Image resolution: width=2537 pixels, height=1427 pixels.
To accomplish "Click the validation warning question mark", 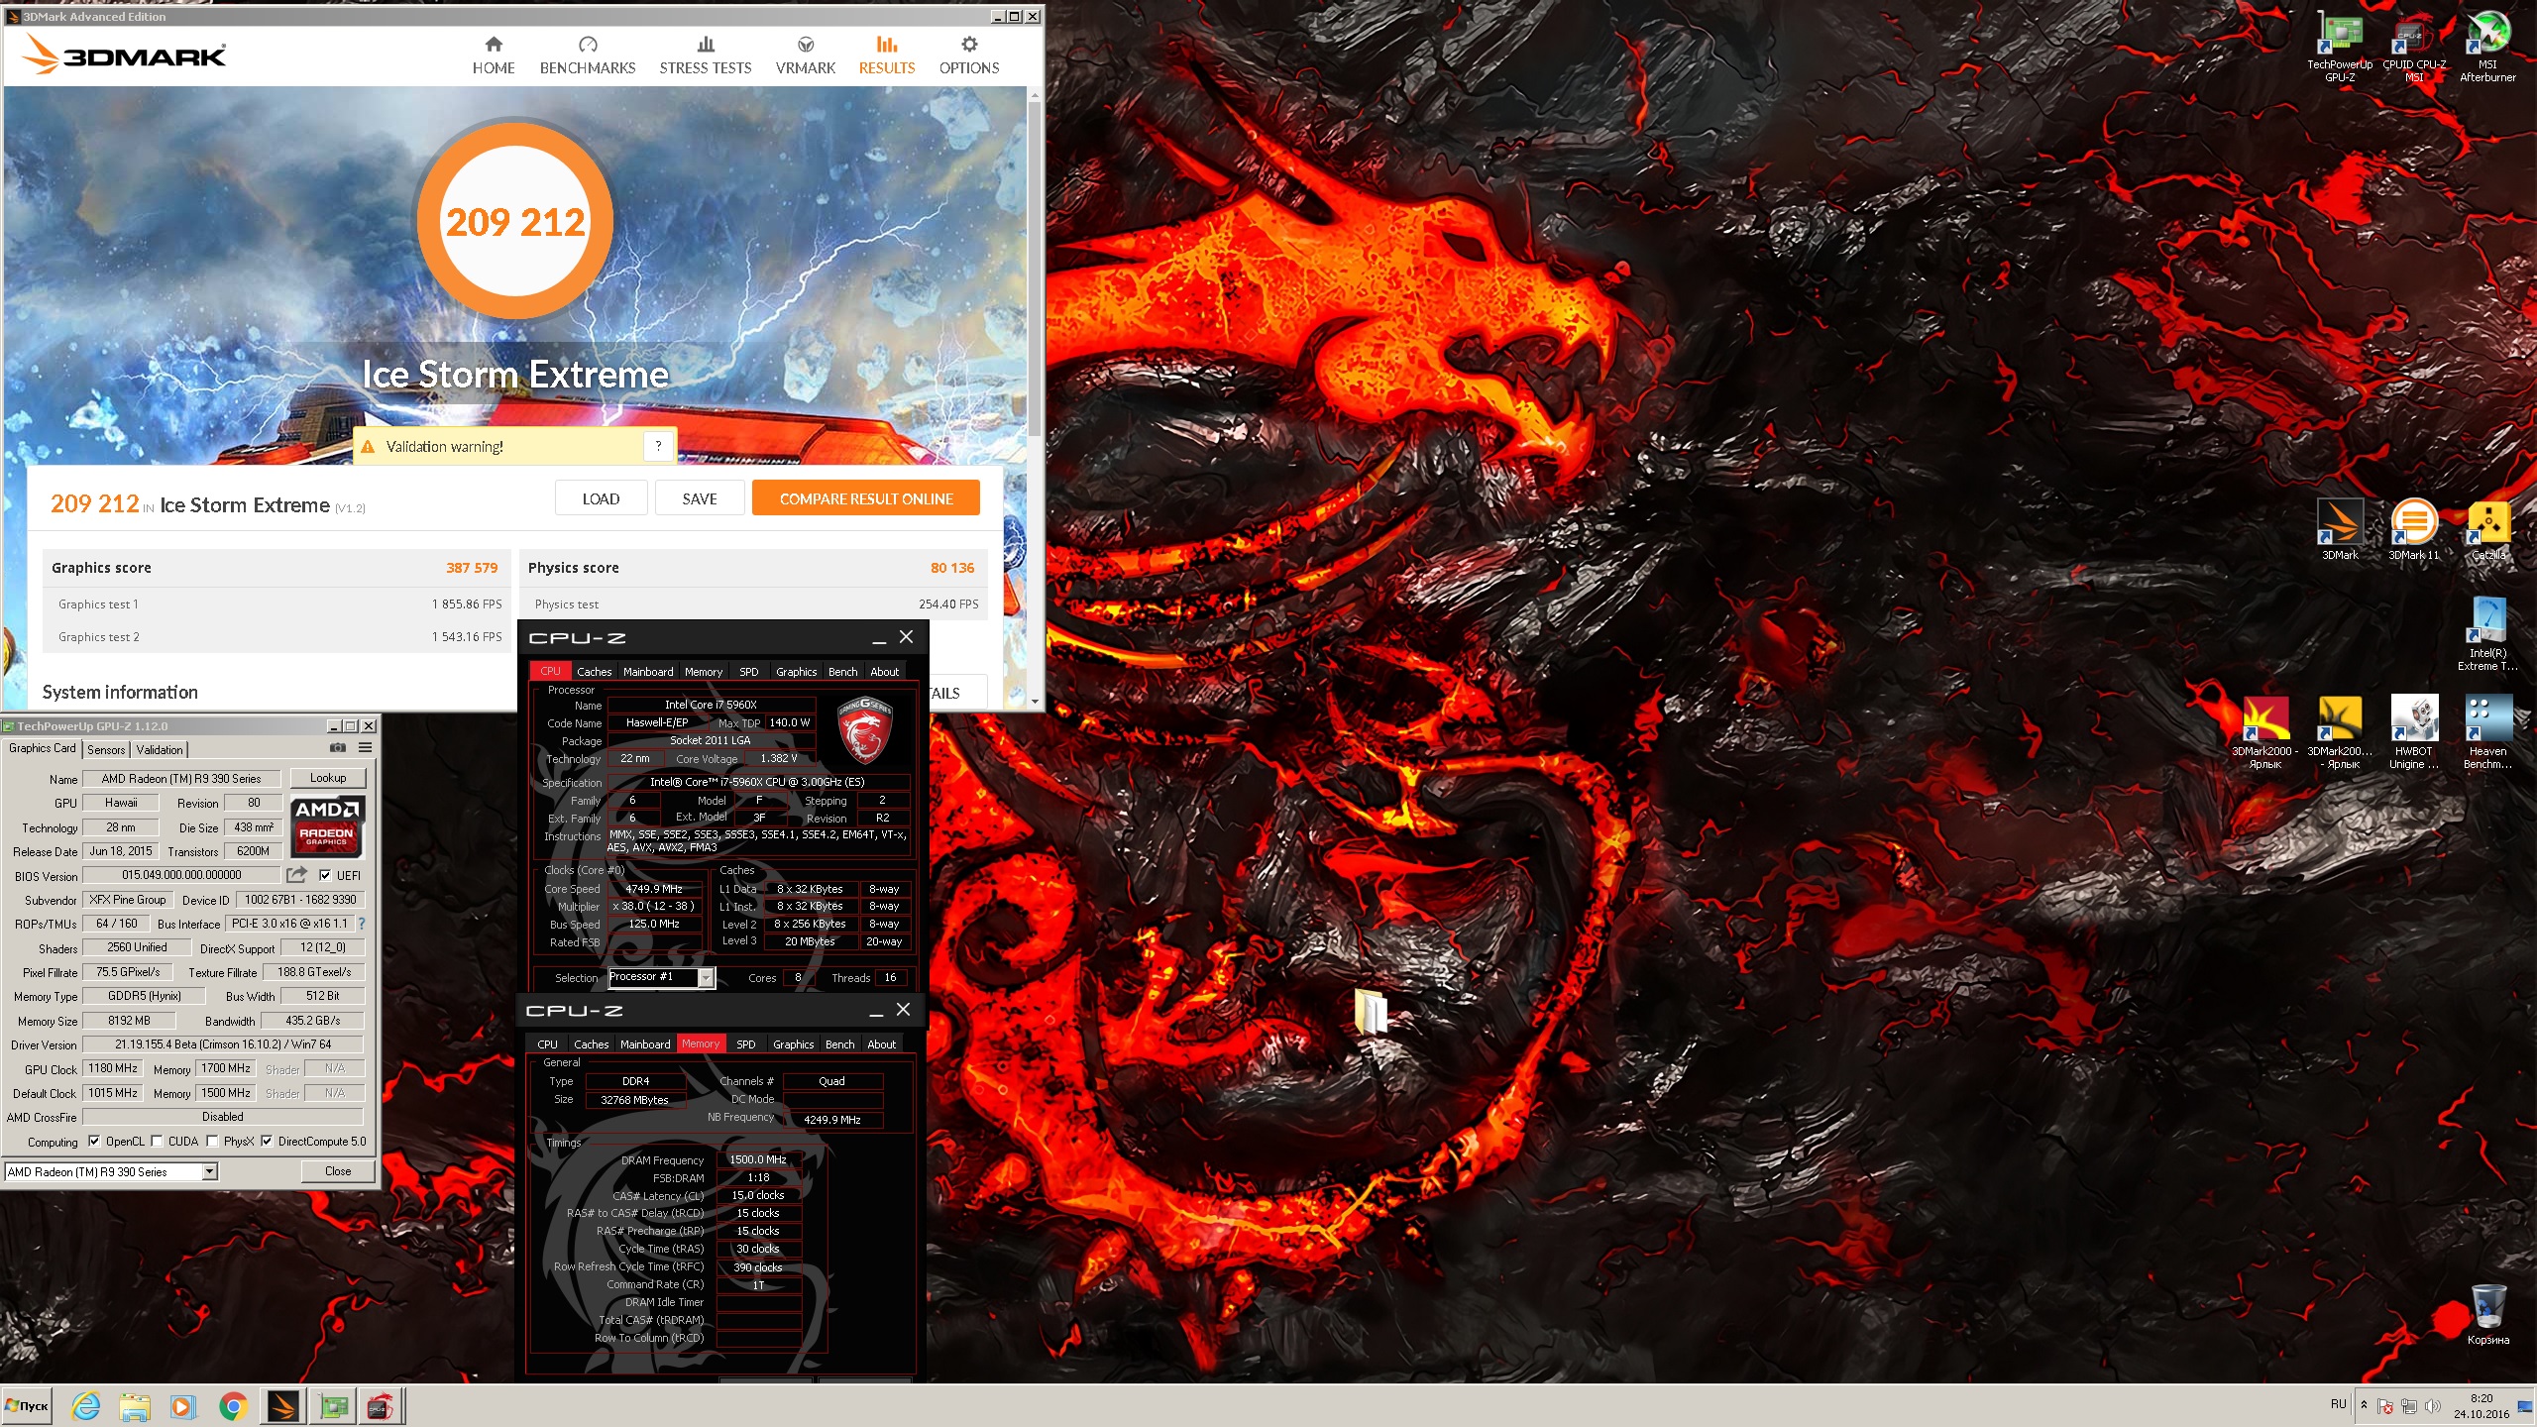I will pyautogui.click(x=658, y=446).
